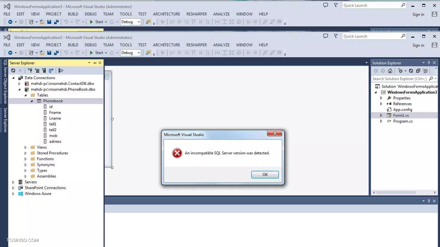The image size is (440, 247).
Task: Click Navigate Backward icon in front window toolbar
Action: pyautogui.click(x=10, y=53)
